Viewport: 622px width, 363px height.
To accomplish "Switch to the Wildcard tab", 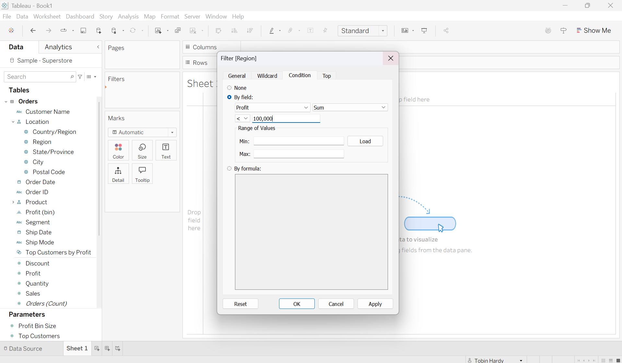I will click(267, 76).
